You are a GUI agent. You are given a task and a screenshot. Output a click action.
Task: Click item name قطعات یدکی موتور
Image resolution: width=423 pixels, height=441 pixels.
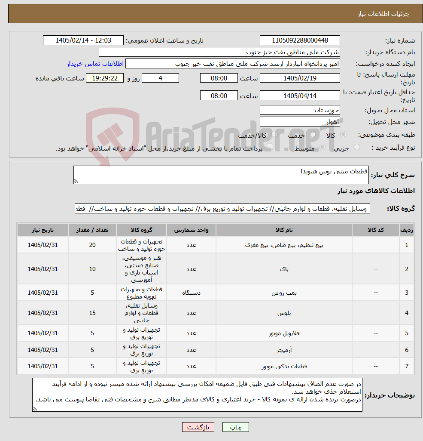coord(284,366)
